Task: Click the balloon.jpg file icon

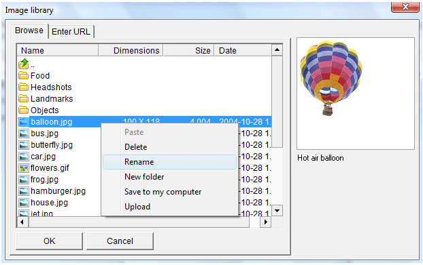Action: click(x=24, y=122)
